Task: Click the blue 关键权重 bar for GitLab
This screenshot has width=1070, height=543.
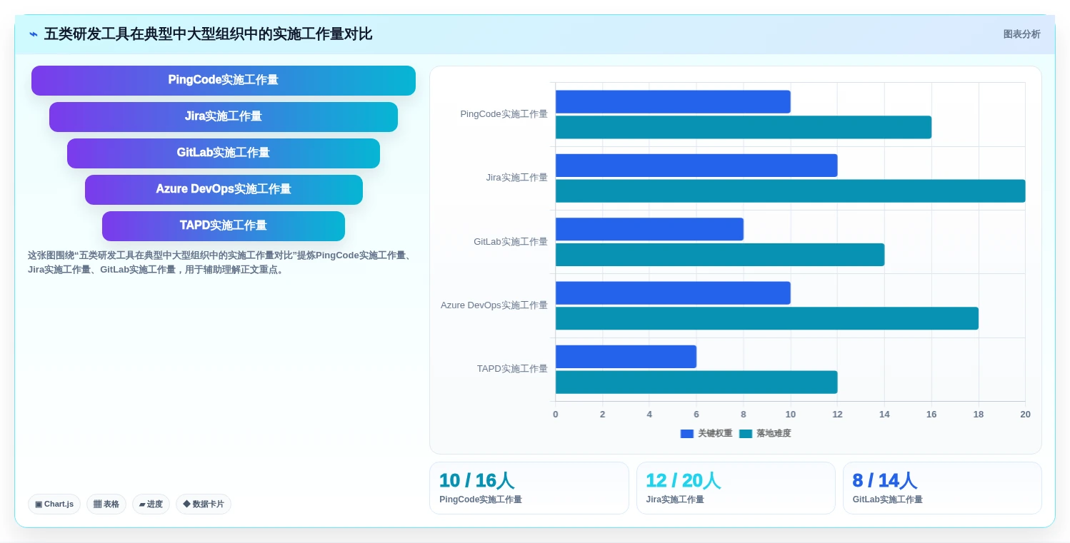Action: [x=649, y=229]
